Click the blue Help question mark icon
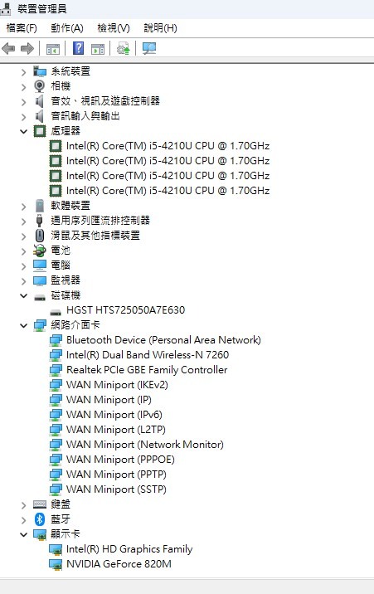This screenshot has height=594, width=374. [78, 48]
